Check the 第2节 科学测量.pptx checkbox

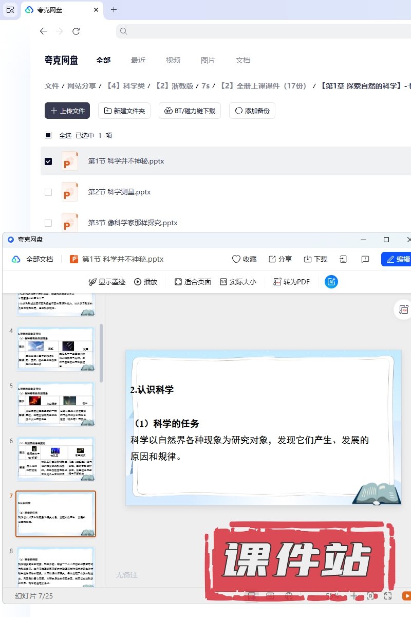[x=48, y=192]
